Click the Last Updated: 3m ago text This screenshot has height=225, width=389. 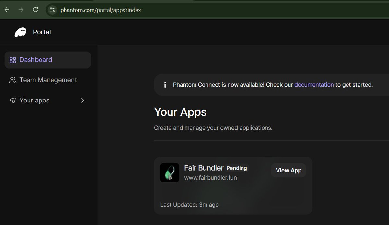coord(189,205)
